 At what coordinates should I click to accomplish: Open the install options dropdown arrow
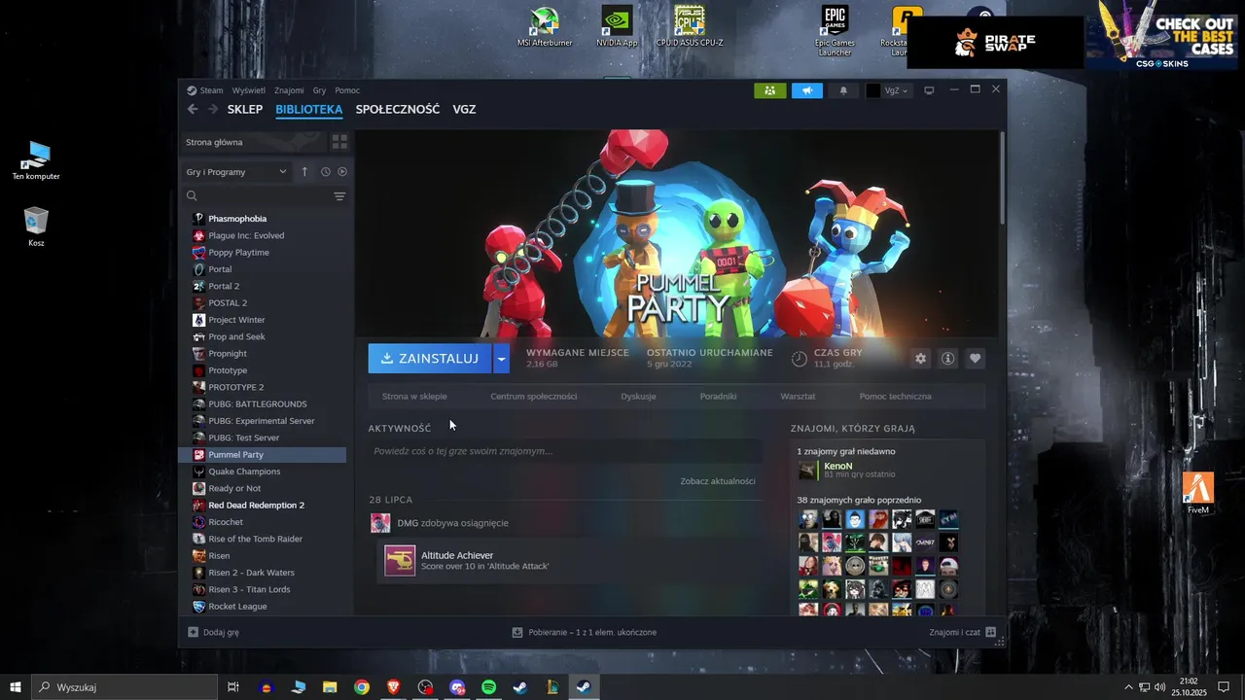point(501,359)
